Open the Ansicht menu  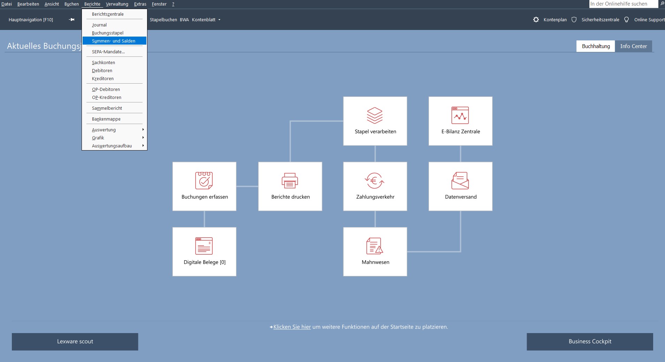(52, 4)
